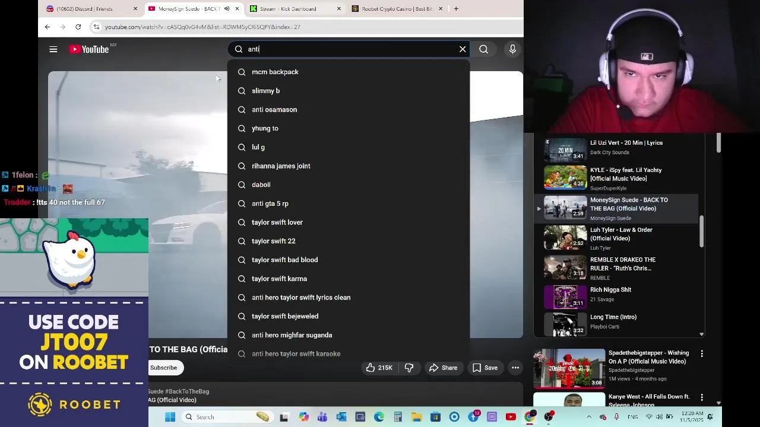This screenshot has height=427, width=760.
Task: Open the Windows Start menu
Action: coord(170,417)
